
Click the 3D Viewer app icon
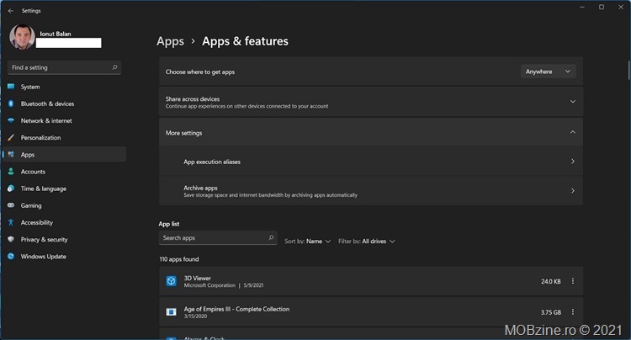click(x=171, y=281)
